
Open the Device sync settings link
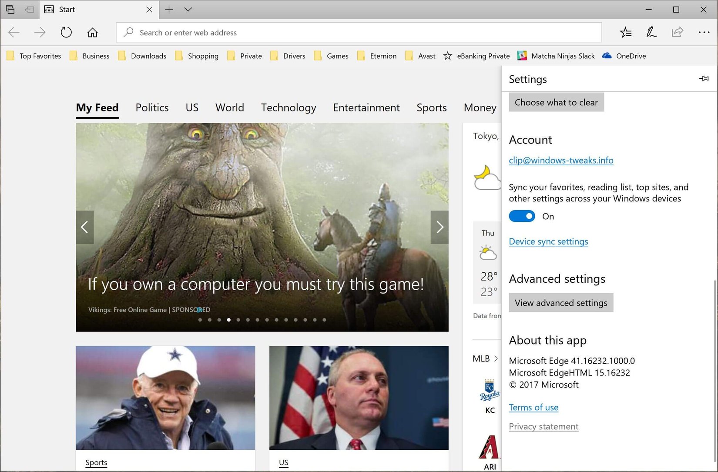[x=548, y=241]
